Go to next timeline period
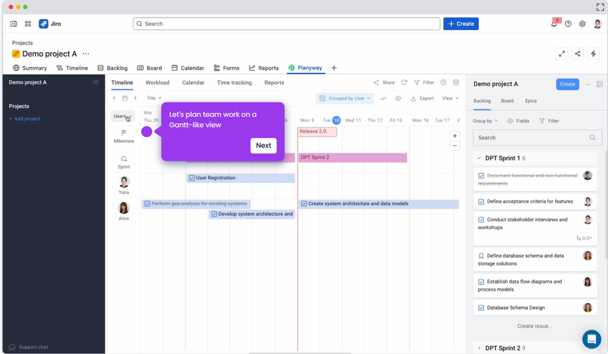 [x=135, y=98]
